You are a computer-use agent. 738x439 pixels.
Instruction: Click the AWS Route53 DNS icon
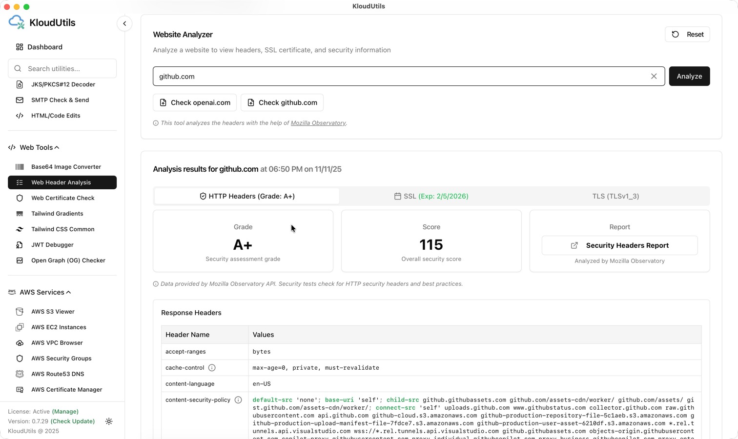pos(20,374)
